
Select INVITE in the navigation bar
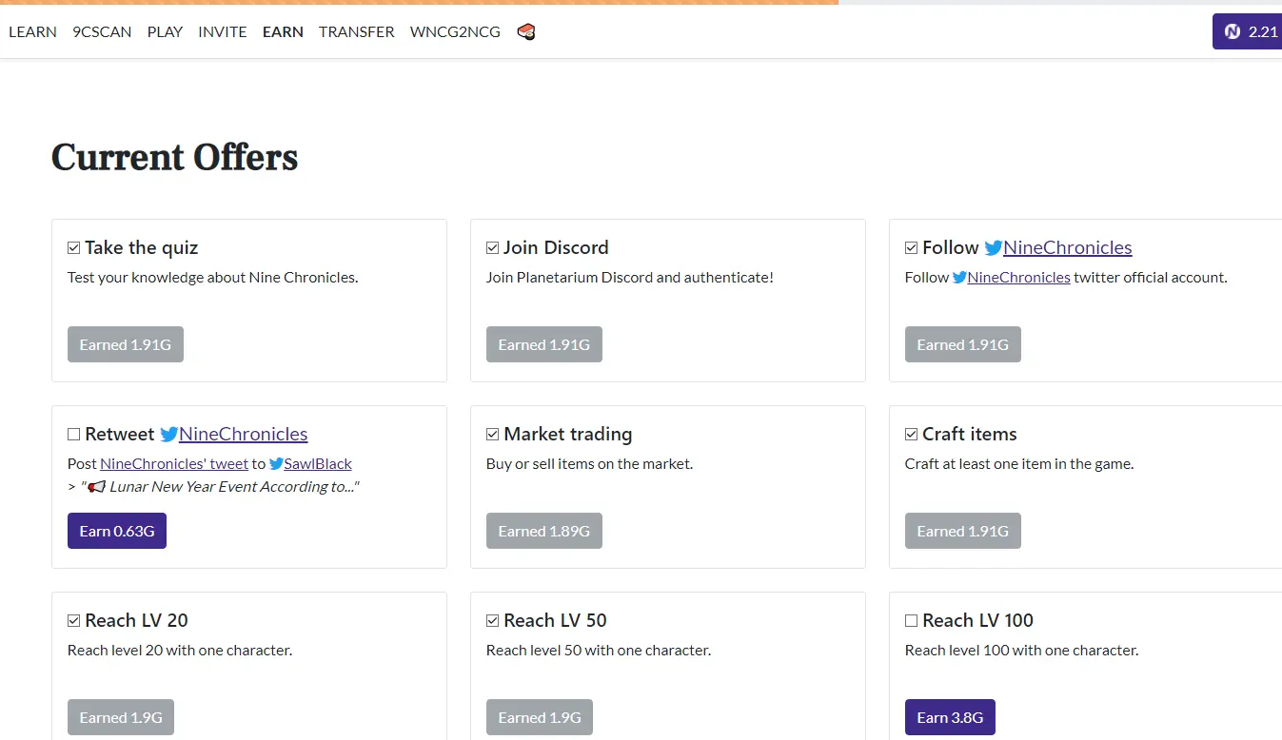tap(223, 32)
